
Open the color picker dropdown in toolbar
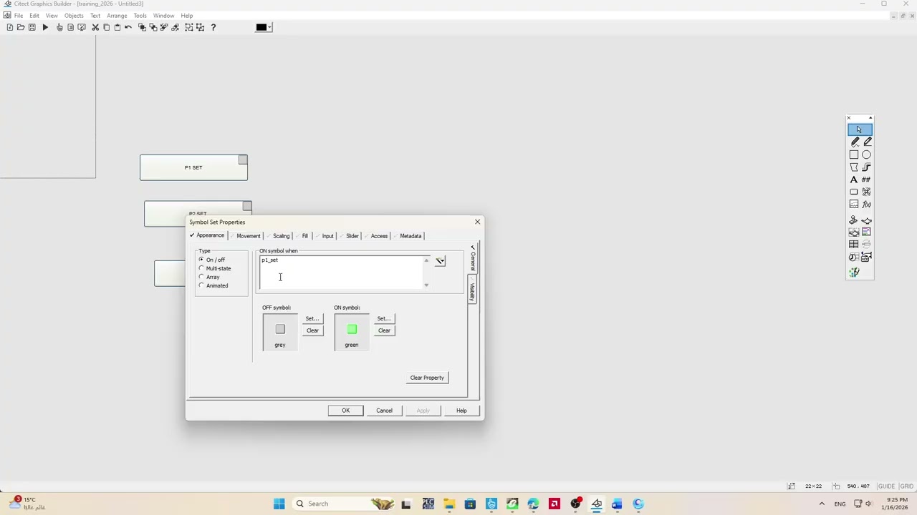270,27
